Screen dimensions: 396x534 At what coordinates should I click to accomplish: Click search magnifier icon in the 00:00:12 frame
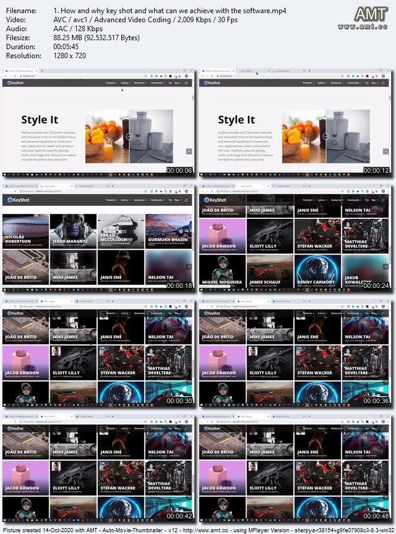click(x=383, y=83)
